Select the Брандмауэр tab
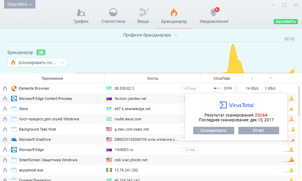Image resolution: width=302 pixels, height=181 pixels. pyautogui.click(x=174, y=16)
